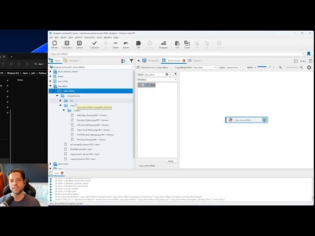Select the requirements.txt file
Image resolution: width=315 pixels, height=236 pixels.
pyautogui.click(x=83, y=159)
